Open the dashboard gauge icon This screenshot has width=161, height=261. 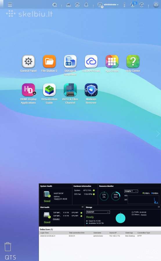coord(142,5)
